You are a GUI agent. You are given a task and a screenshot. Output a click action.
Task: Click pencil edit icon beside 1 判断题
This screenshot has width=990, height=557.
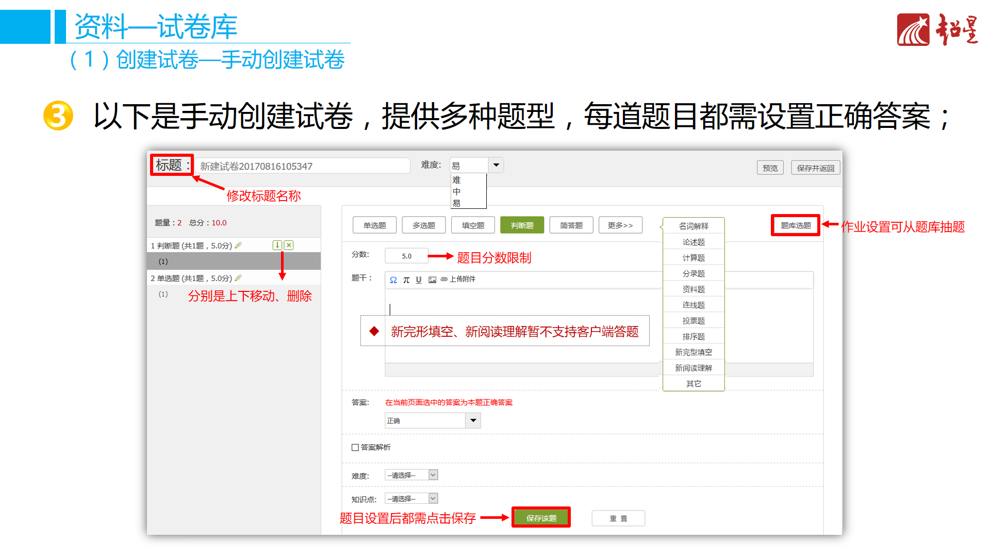point(238,245)
